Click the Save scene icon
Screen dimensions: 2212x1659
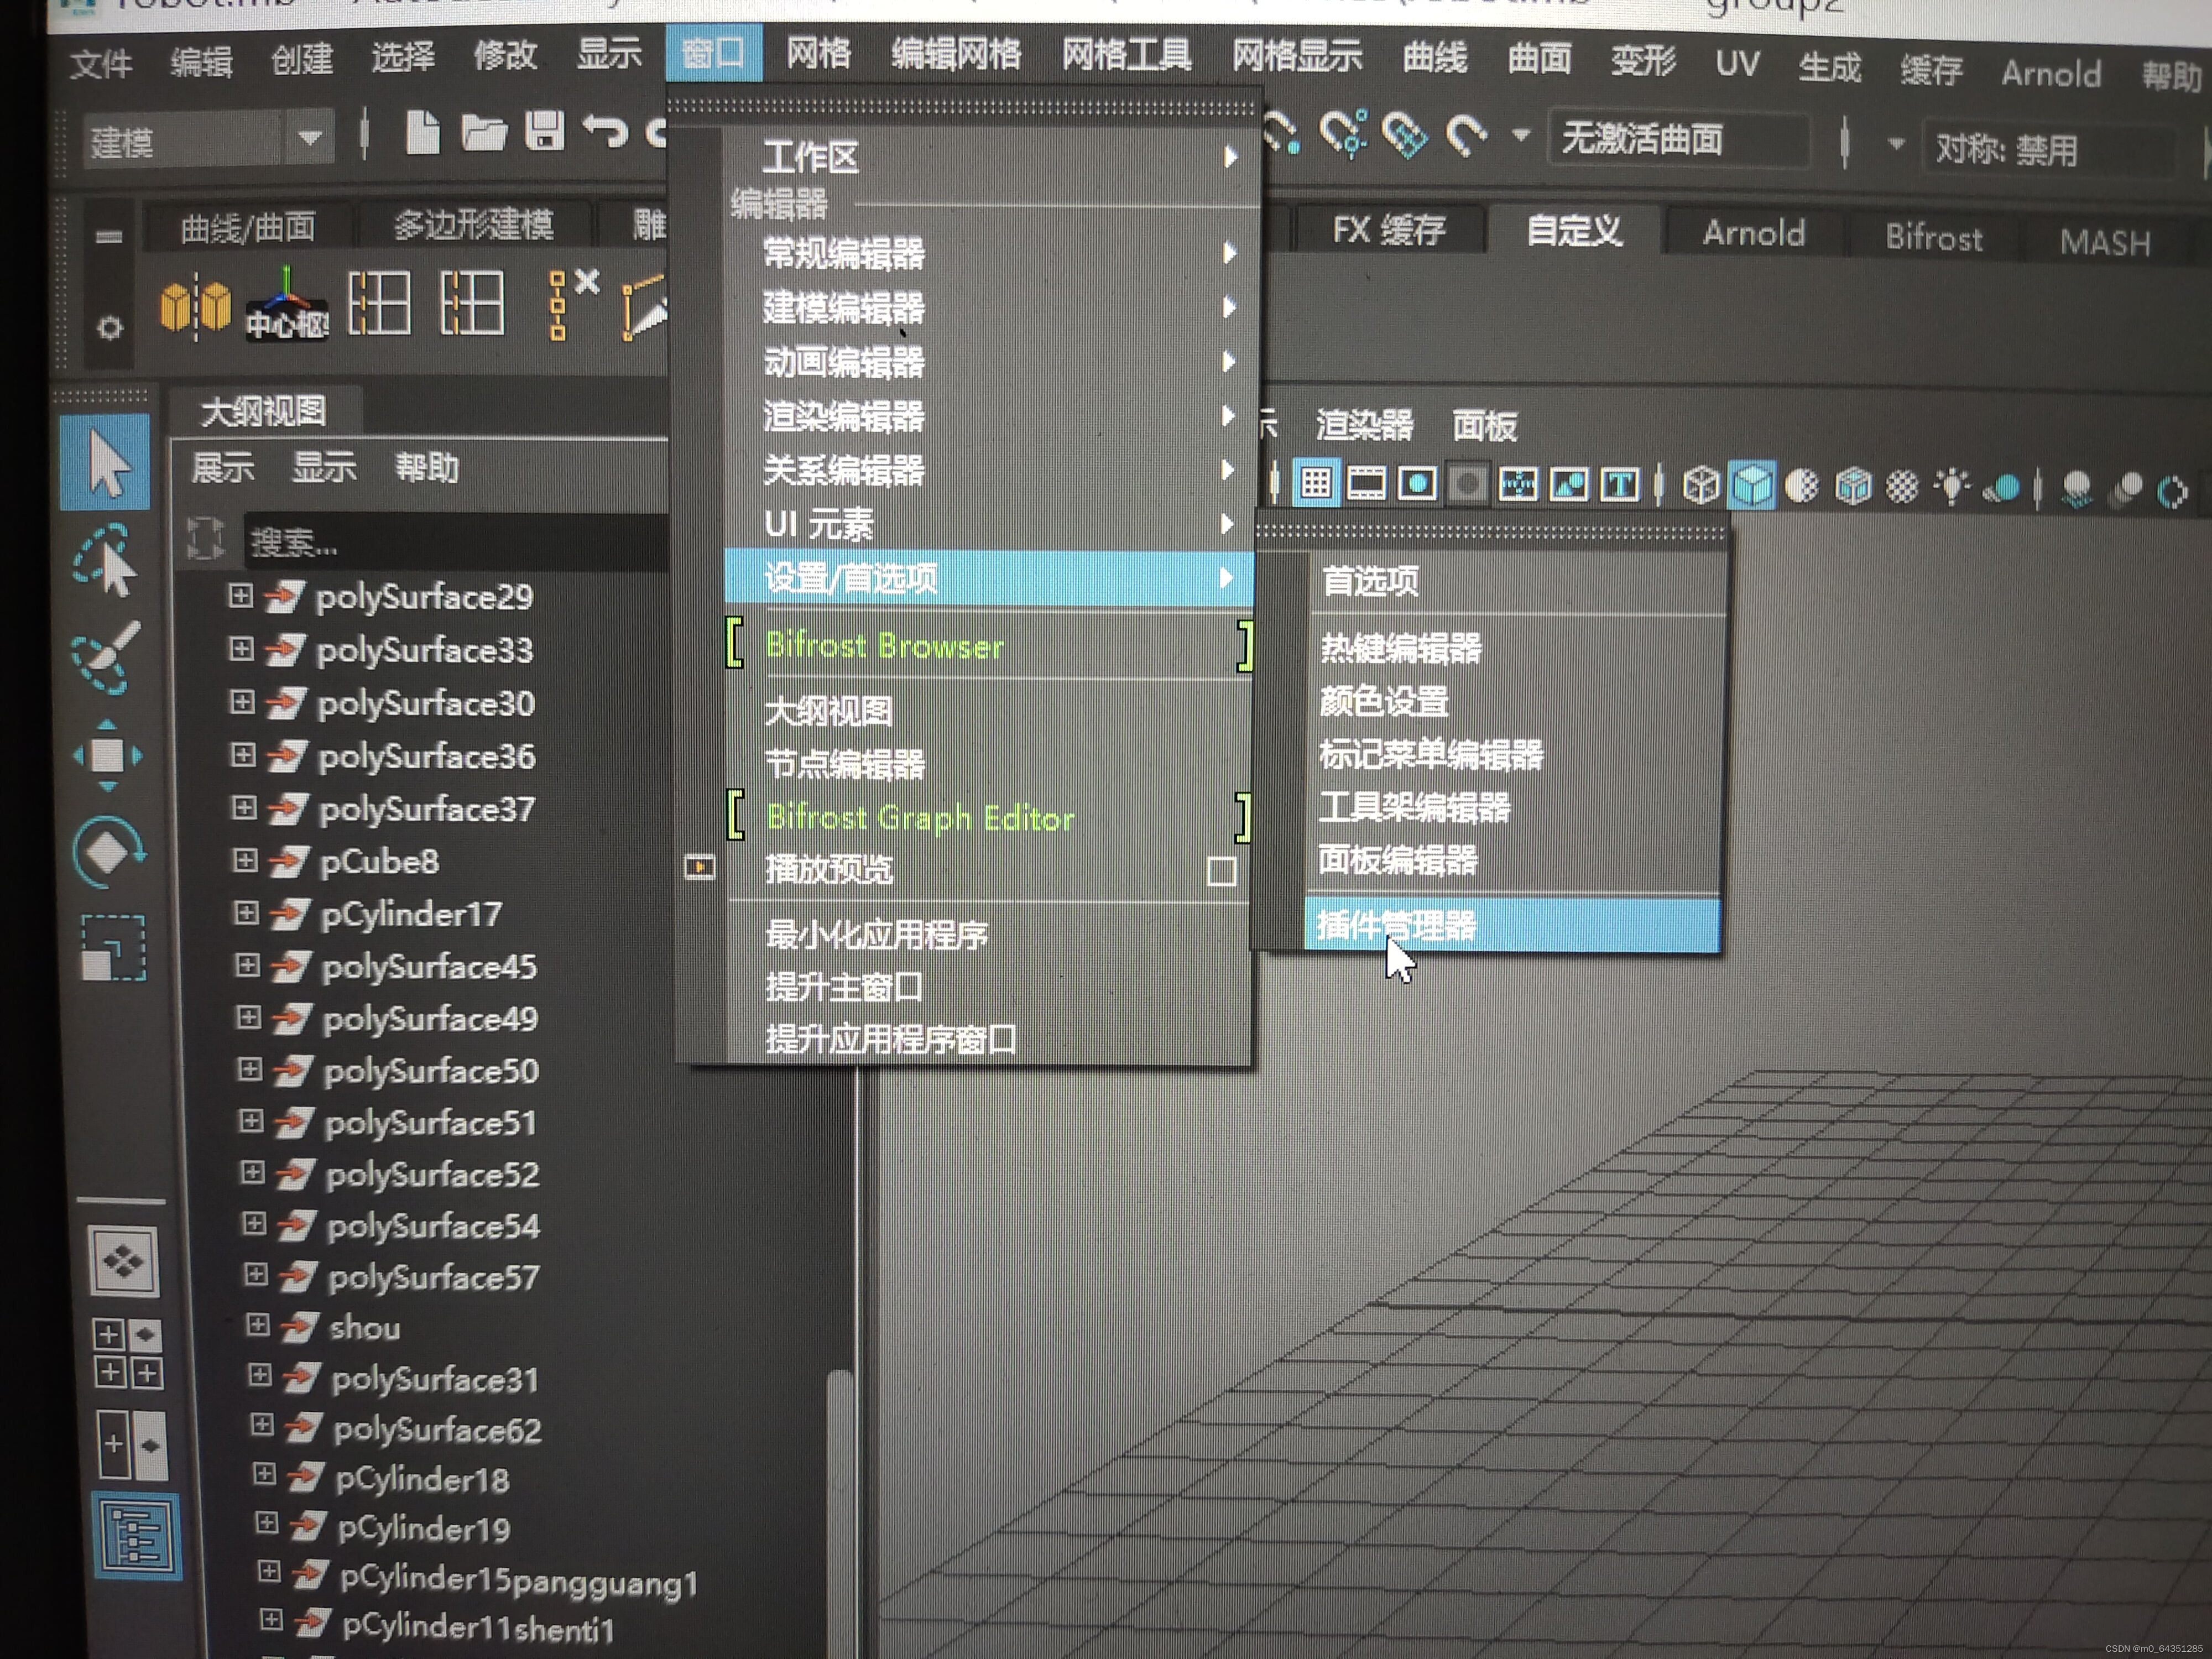(545, 132)
